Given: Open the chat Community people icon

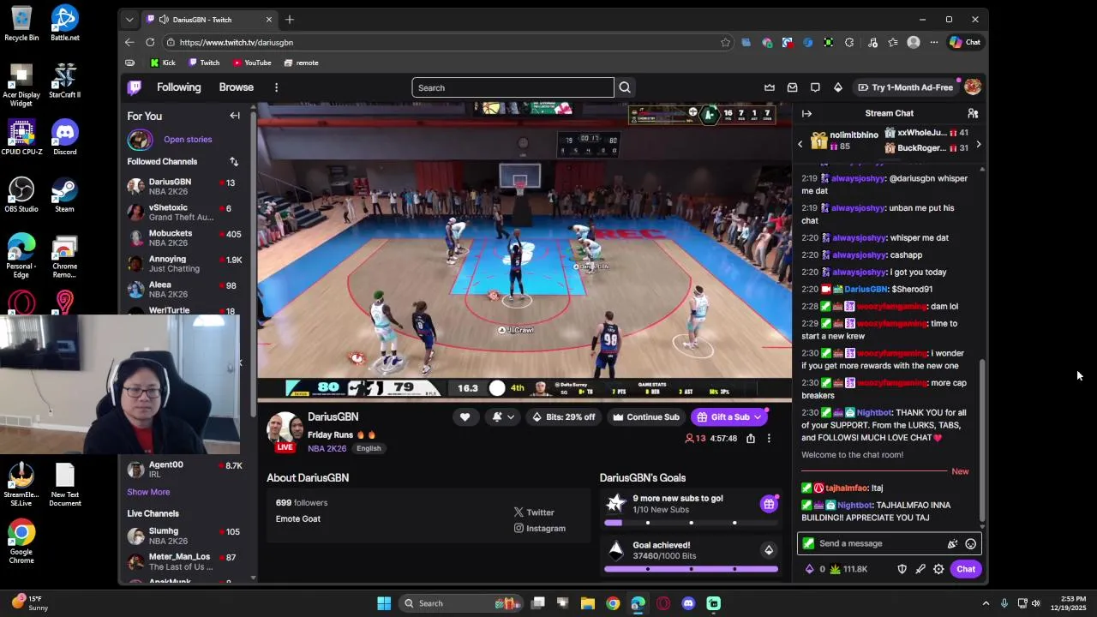Looking at the screenshot, I should (973, 113).
